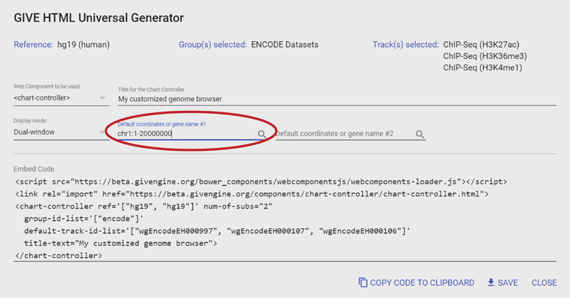Click the Embed Code label
The height and width of the screenshot is (298, 570).
[x=33, y=169]
